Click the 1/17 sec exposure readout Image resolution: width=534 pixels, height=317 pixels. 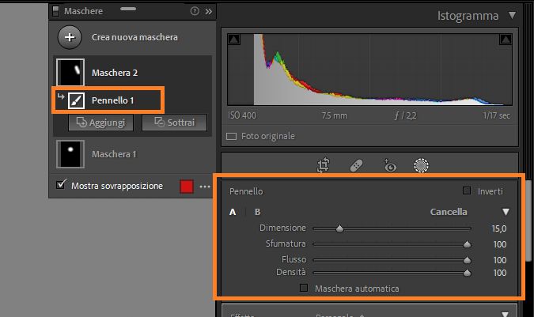point(496,115)
